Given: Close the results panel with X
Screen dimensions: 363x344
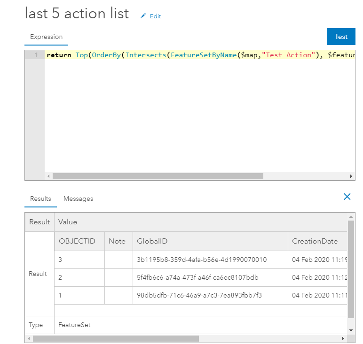Looking at the screenshot, I should pyautogui.click(x=347, y=197).
